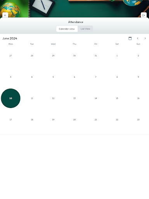
Task: Select June 13 on the calendar
Action: pyautogui.click(x=74, y=98)
